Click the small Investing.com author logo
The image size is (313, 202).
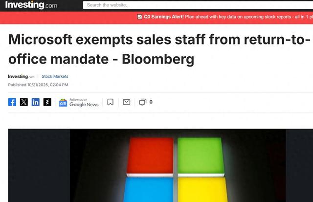point(21,77)
